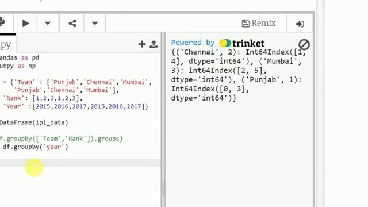The width and height of the screenshot is (368, 207).
Task: Click on the df.groupby('year') code line
Action: click(35, 147)
